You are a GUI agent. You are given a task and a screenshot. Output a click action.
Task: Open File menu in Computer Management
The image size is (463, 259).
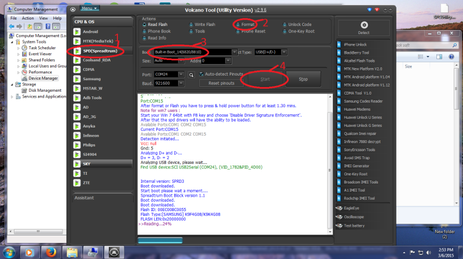(13, 18)
